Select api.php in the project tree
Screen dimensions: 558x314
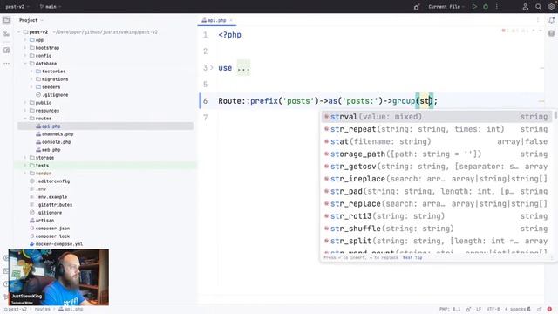[105, 126]
